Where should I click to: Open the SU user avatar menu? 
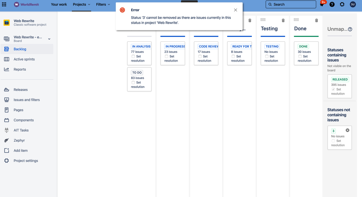353,4
